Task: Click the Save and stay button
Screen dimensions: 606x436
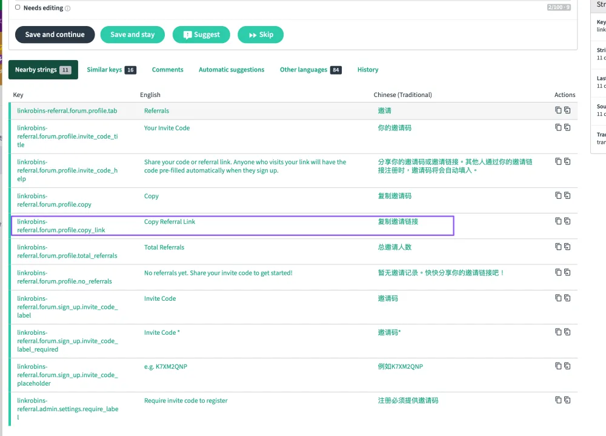Action: (133, 35)
